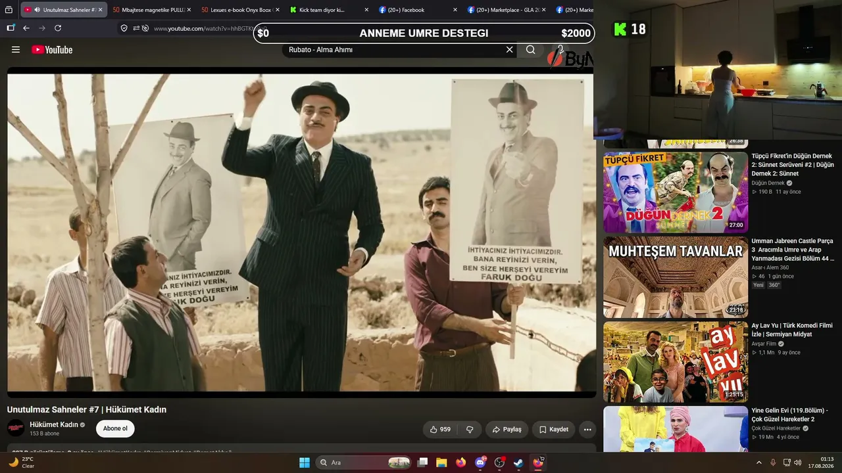Subscribe with the Abone ol button

pos(115,429)
